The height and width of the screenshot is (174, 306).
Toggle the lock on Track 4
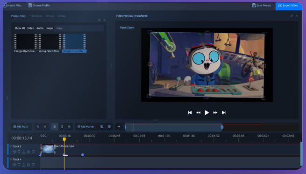click(x=28, y=165)
